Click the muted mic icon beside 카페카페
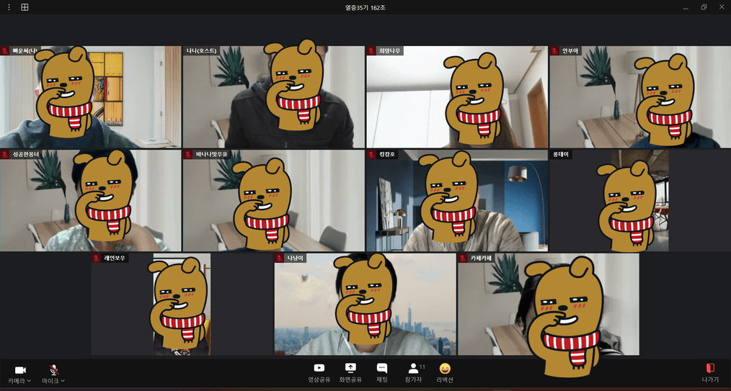 pyautogui.click(x=463, y=258)
